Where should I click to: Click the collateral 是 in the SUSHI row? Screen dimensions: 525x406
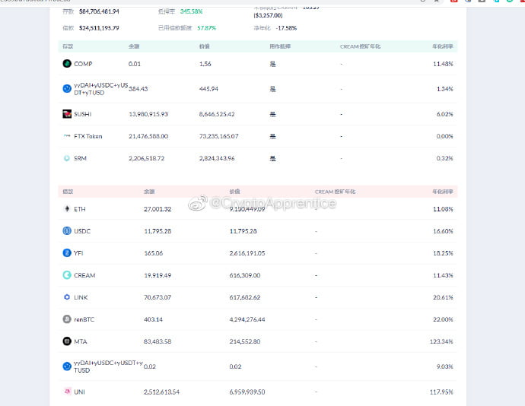(x=273, y=114)
